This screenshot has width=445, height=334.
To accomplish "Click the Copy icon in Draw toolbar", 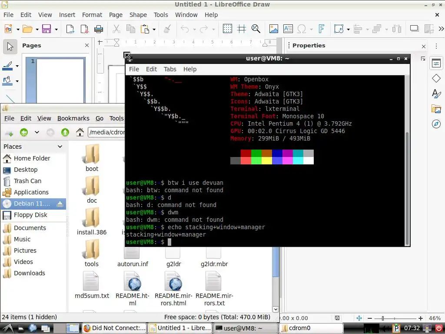I will [130, 29].
